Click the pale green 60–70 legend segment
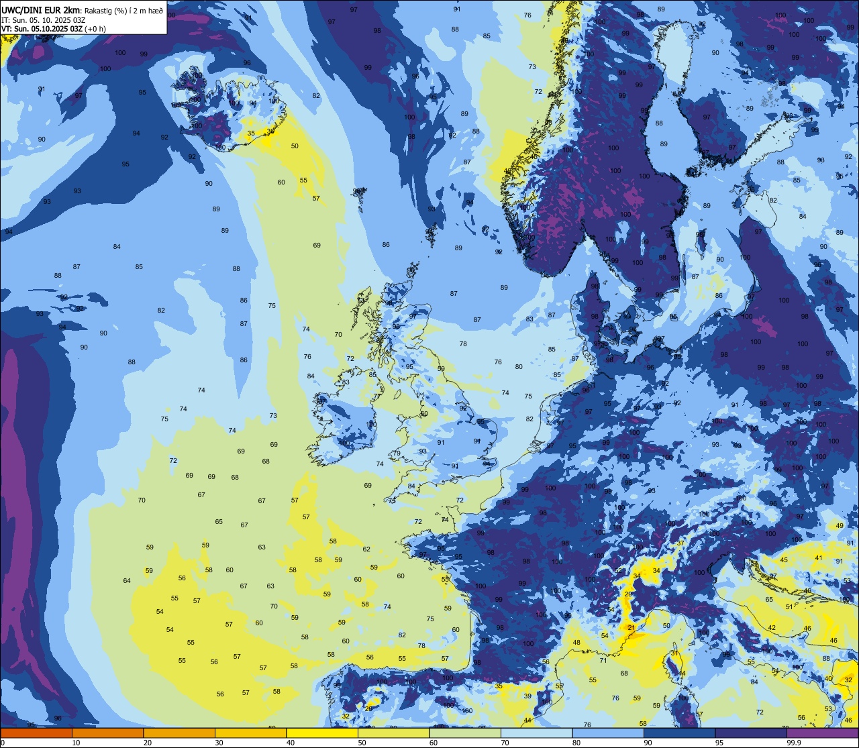Image resolution: width=859 pixels, height=748 pixels. coord(465,733)
